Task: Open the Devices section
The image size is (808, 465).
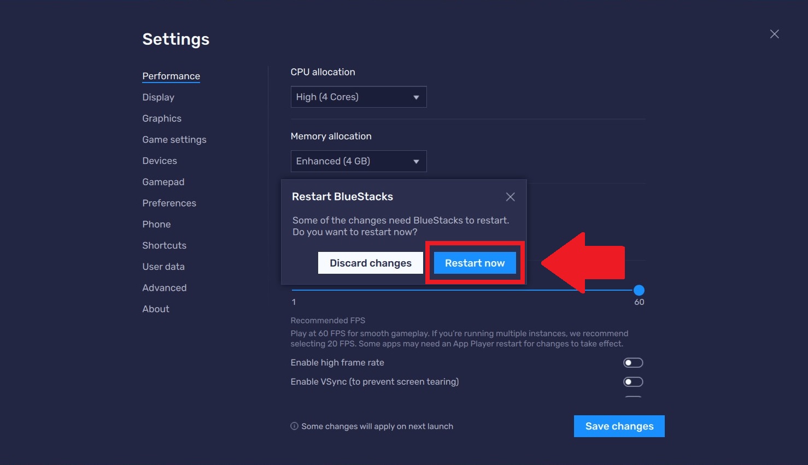Action: tap(159, 160)
